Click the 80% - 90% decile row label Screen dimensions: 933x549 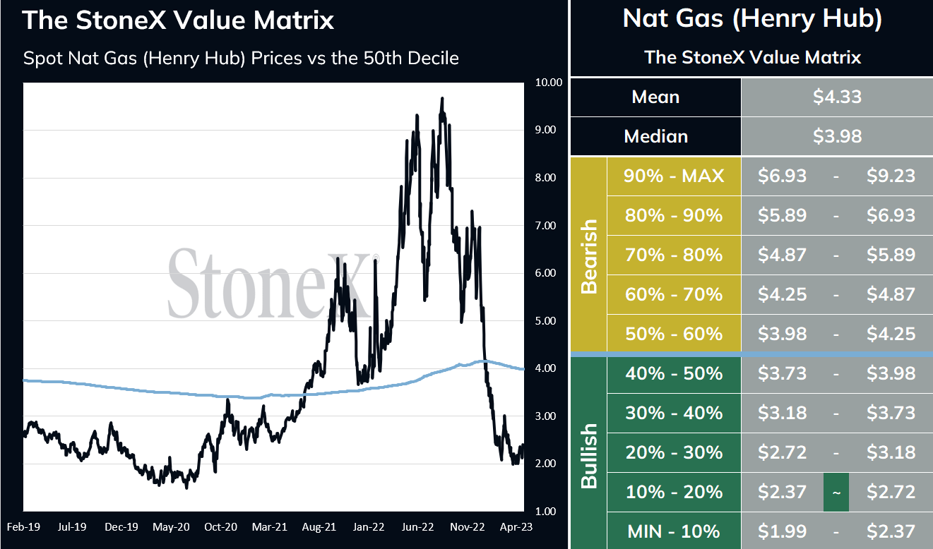pyautogui.click(x=674, y=215)
